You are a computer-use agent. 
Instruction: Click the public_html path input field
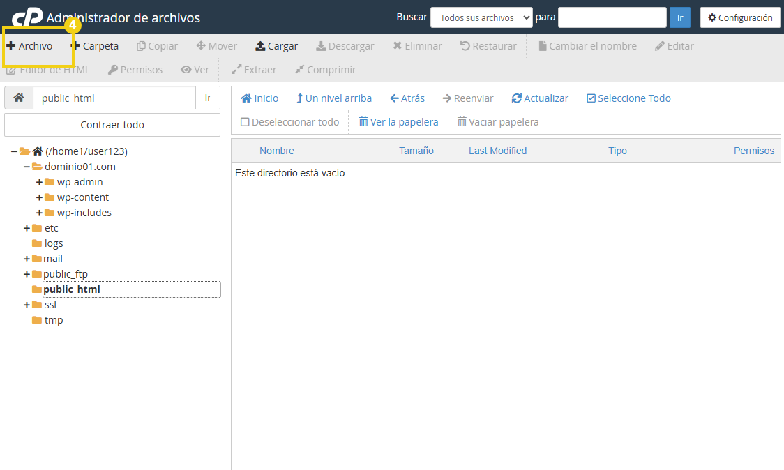pyautogui.click(x=114, y=98)
